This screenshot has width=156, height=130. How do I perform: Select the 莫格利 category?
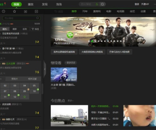coord(97,11)
